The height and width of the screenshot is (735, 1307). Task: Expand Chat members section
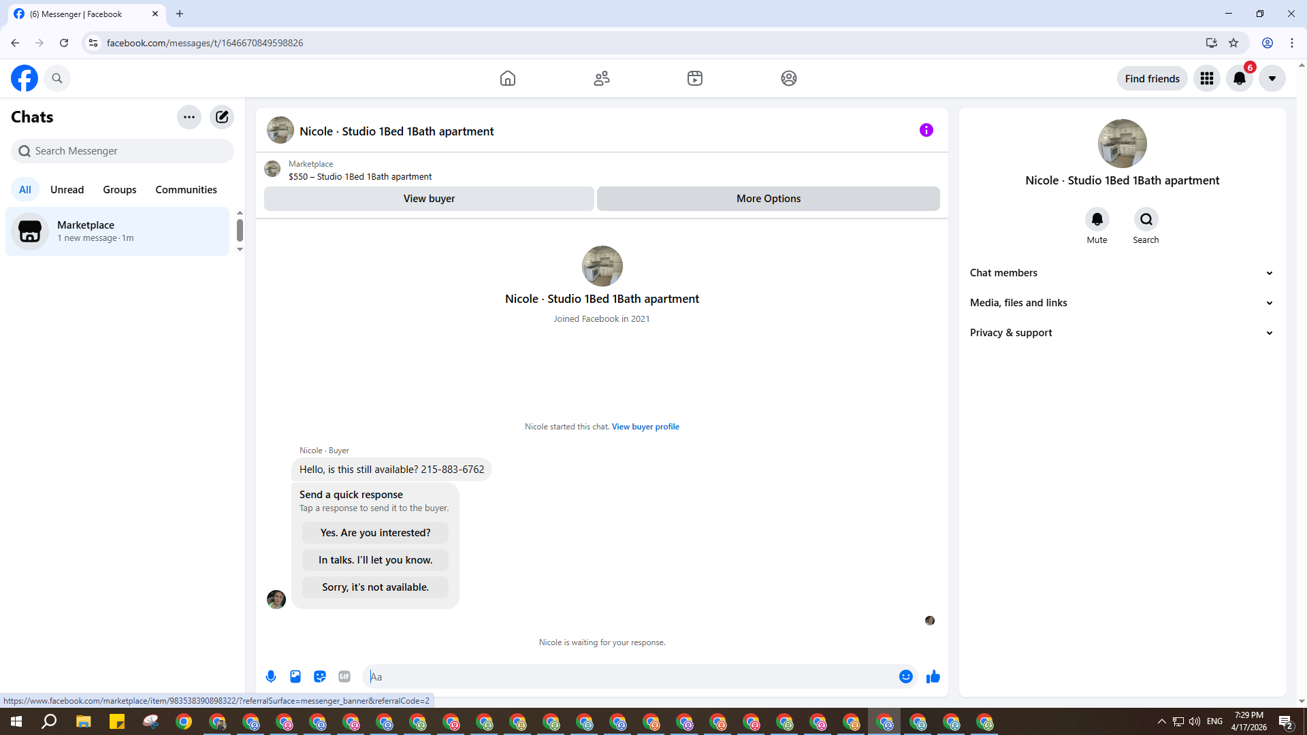pos(1121,273)
